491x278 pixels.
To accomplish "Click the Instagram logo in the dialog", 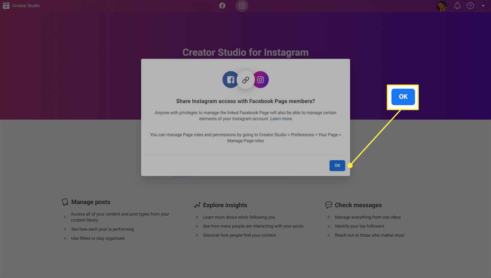I will 261,80.
